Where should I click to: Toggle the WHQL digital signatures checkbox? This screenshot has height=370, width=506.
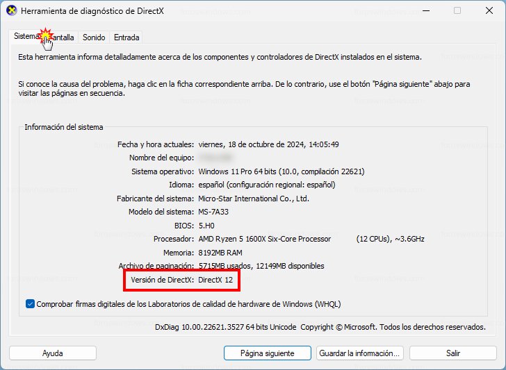click(x=30, y=304)
